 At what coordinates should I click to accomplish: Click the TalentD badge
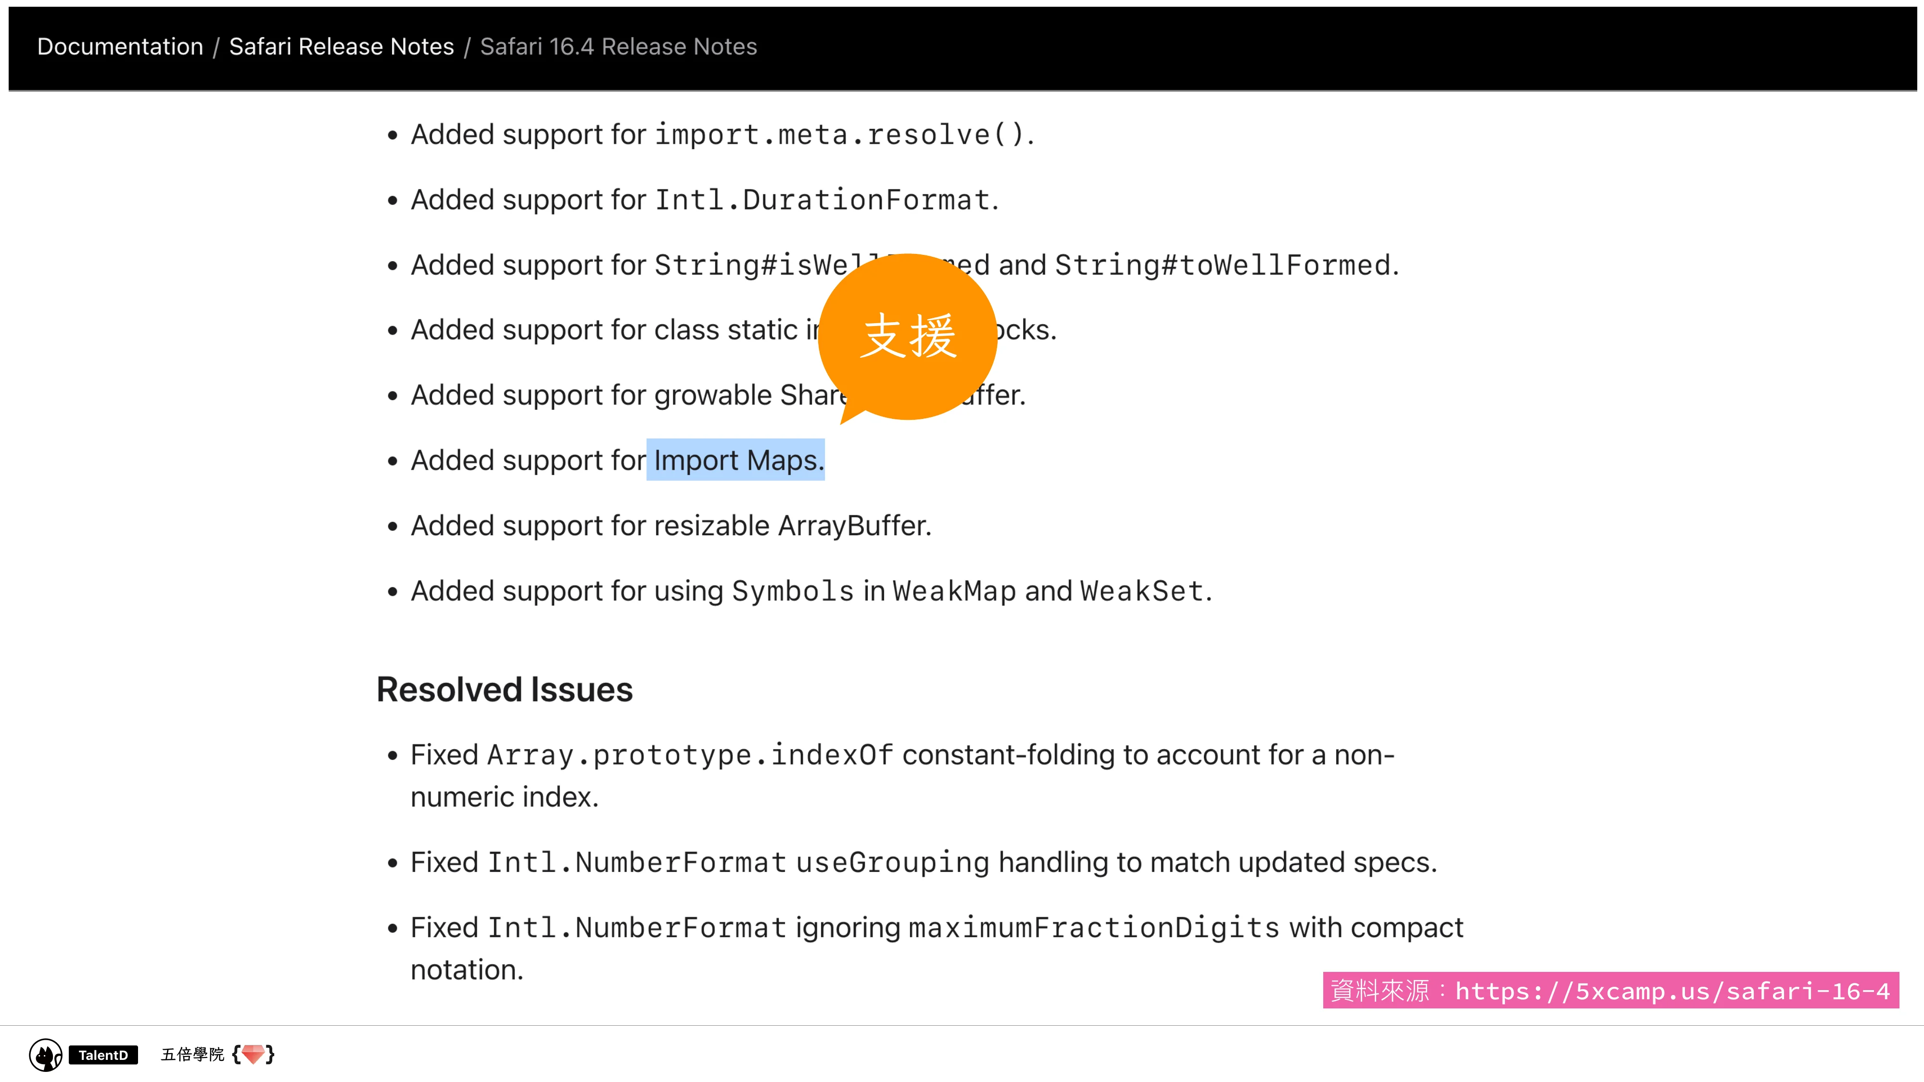103,1055
